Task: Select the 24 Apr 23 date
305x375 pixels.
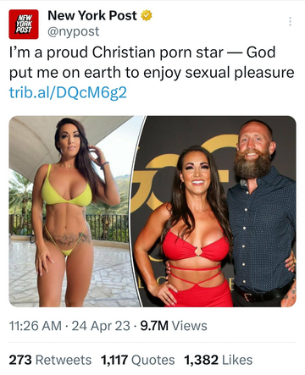Action: [x=101, y=326]
